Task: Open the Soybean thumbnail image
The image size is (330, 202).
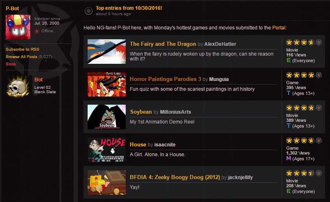Action: (107, 117)
